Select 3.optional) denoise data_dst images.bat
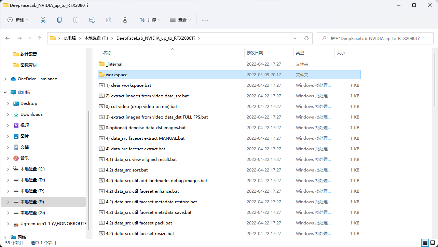The width and height of the screenshot is (438, 247). (146, 127)
